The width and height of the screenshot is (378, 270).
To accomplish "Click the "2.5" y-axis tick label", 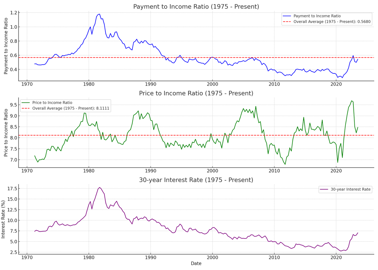I will (x=13, y=252).
